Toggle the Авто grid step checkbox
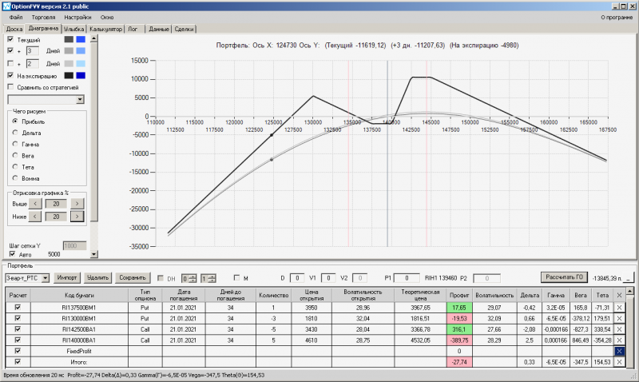 pyautogui.click(x=12, y=254)
